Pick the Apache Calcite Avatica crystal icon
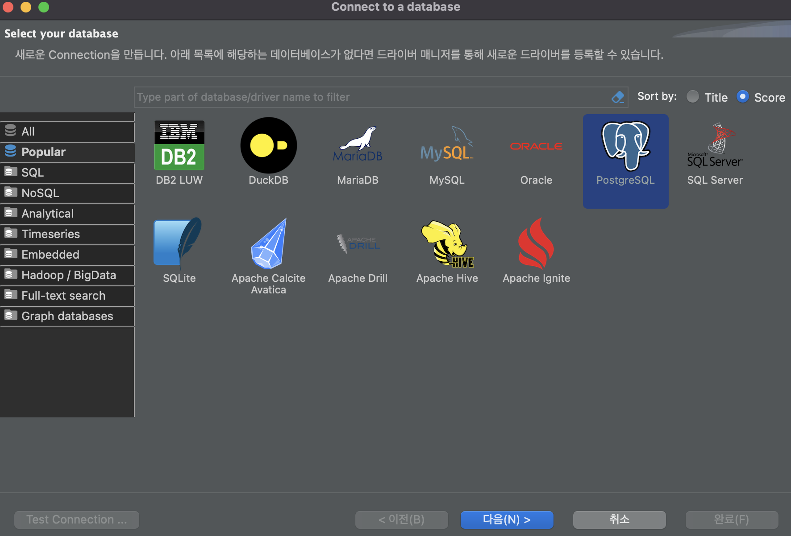Image resolution: width=791 pixels, height=536 pixels. click(268, 243)
